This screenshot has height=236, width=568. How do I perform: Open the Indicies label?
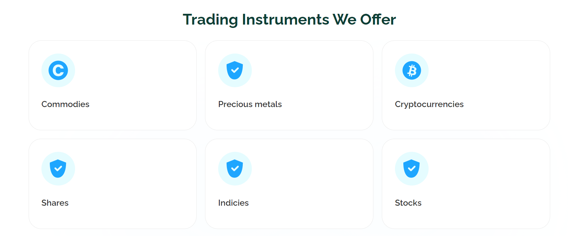233,203
